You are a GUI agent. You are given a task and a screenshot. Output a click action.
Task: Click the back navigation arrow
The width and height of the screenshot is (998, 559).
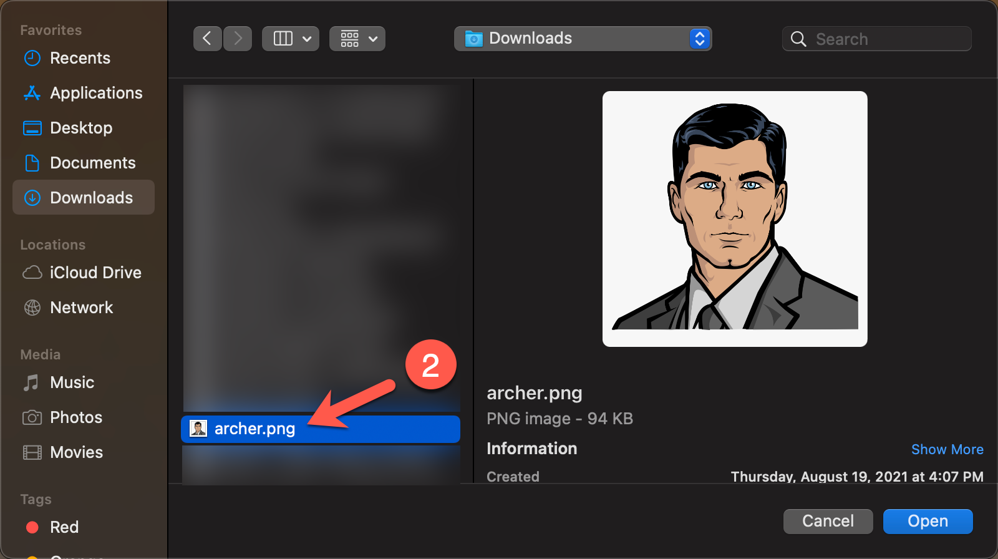(x=207, y=39)
